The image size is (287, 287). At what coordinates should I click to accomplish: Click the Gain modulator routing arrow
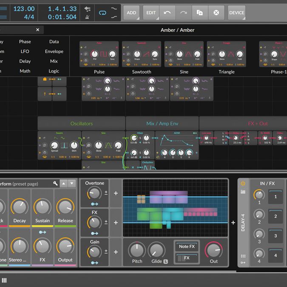94,263
